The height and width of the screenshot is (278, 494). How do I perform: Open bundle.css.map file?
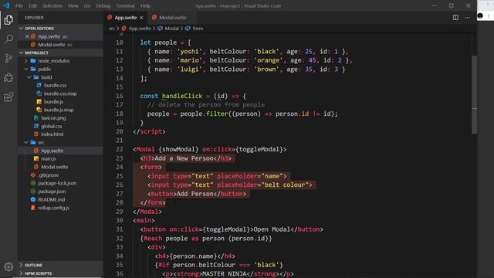pos(60,93)
